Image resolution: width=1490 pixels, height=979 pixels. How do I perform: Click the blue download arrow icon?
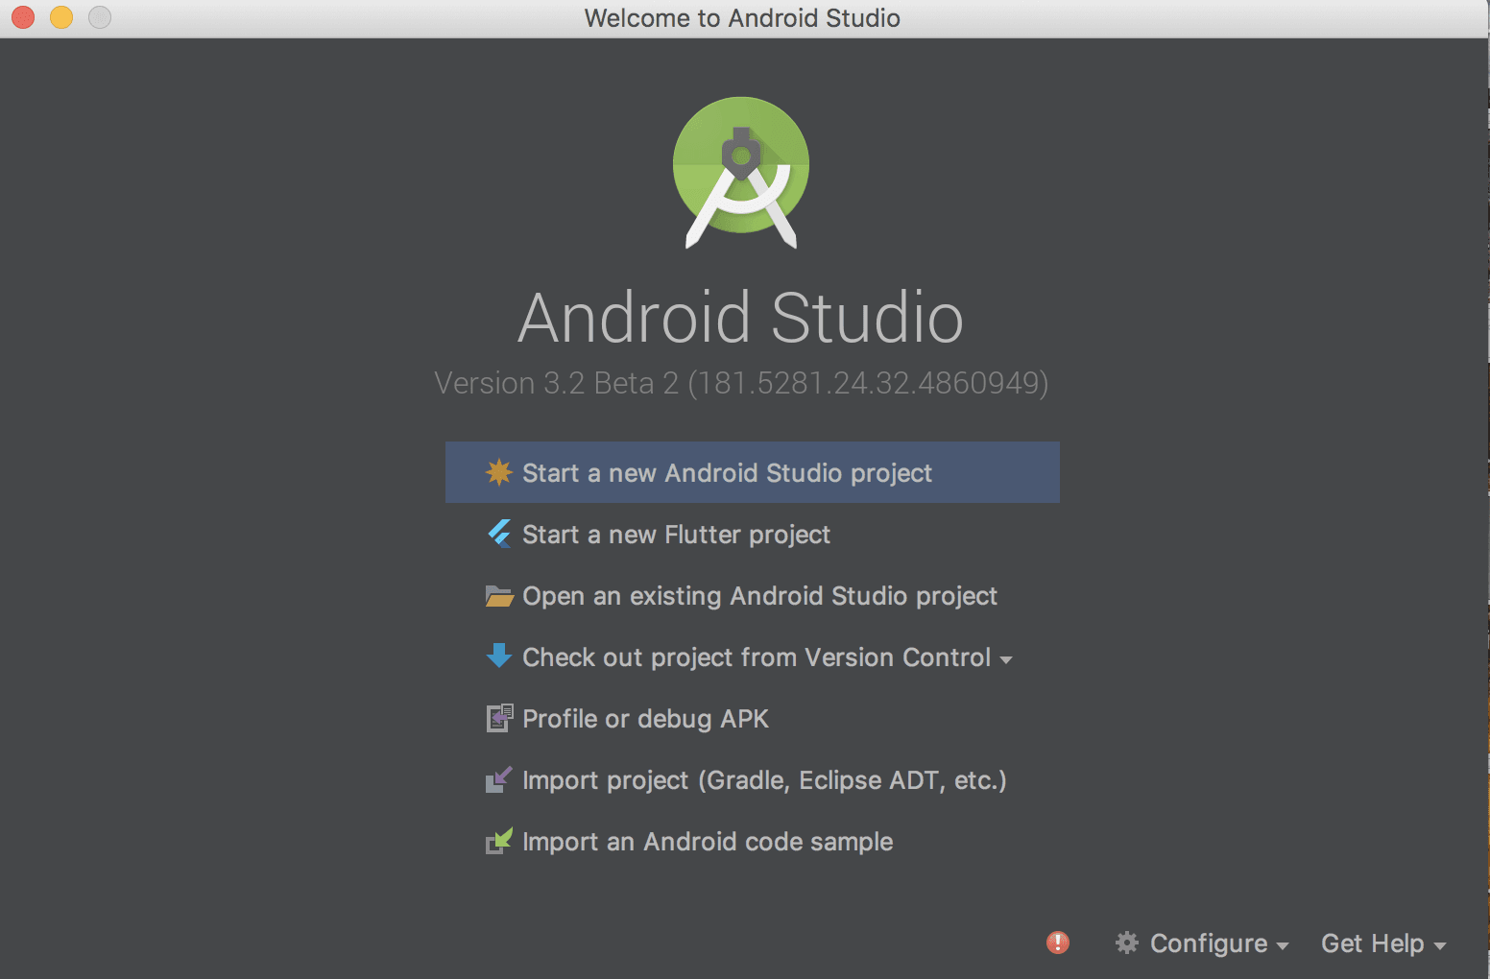499,657
